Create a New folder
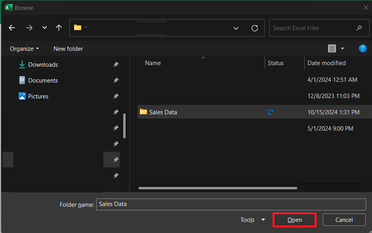 (68, 49)
